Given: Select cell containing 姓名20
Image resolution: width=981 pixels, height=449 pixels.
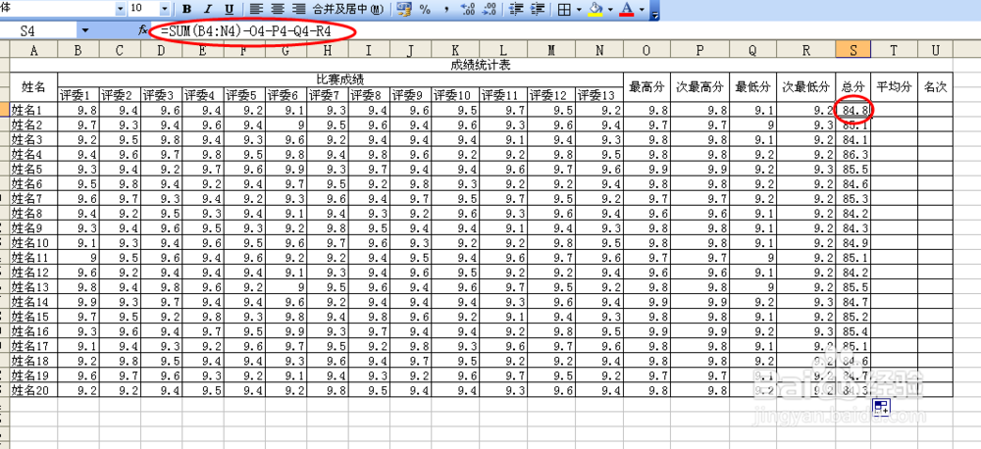Looking at the screenshot, I should (x=33, y=389).
